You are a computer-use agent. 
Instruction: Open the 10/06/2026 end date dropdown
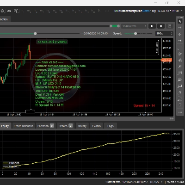coord(134,26)
